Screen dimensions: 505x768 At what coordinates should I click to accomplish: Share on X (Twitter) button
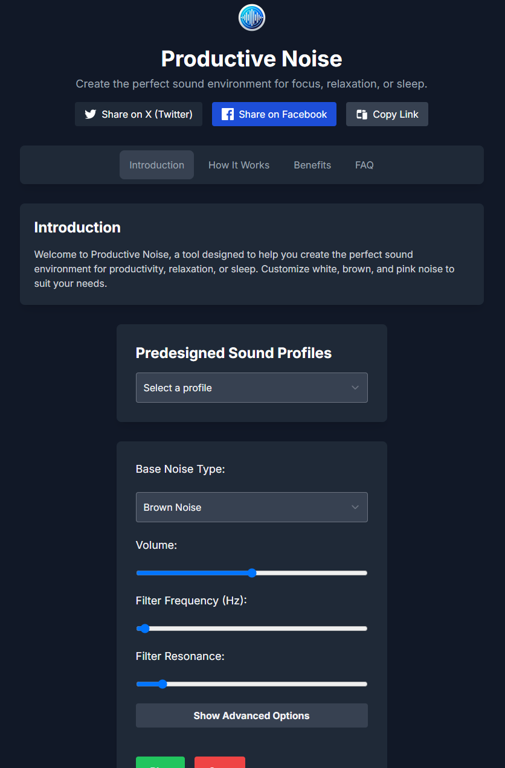click(x=138, y=114)
